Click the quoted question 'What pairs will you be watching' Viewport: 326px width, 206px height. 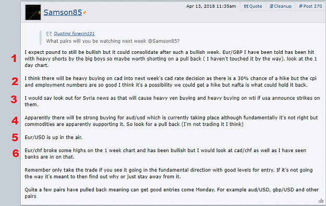[x=113, y=41]
